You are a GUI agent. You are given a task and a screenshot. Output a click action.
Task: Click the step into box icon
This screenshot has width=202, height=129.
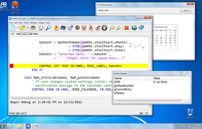(x=91, y=28)
